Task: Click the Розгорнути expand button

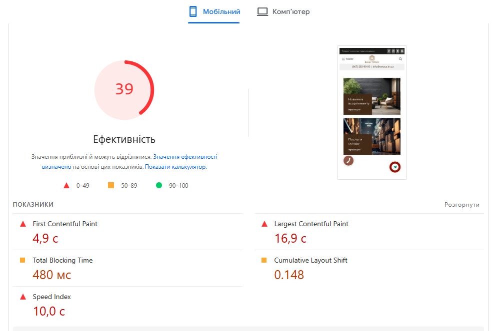Action: pos(462,205)
